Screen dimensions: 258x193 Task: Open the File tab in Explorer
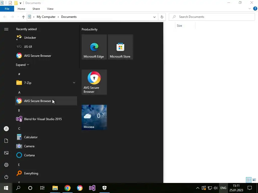tap(7, 9)
